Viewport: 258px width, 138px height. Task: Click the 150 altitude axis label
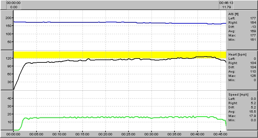tap(8, 26)
